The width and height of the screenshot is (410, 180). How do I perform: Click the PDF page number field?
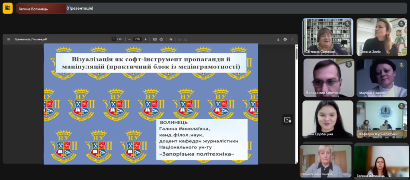pos(114,39)
